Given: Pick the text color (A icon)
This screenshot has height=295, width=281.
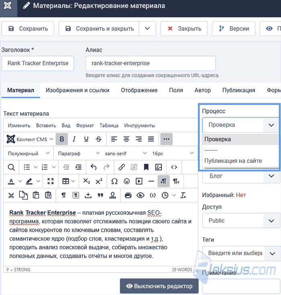Looking at the screenshot, I should (11, 181).
